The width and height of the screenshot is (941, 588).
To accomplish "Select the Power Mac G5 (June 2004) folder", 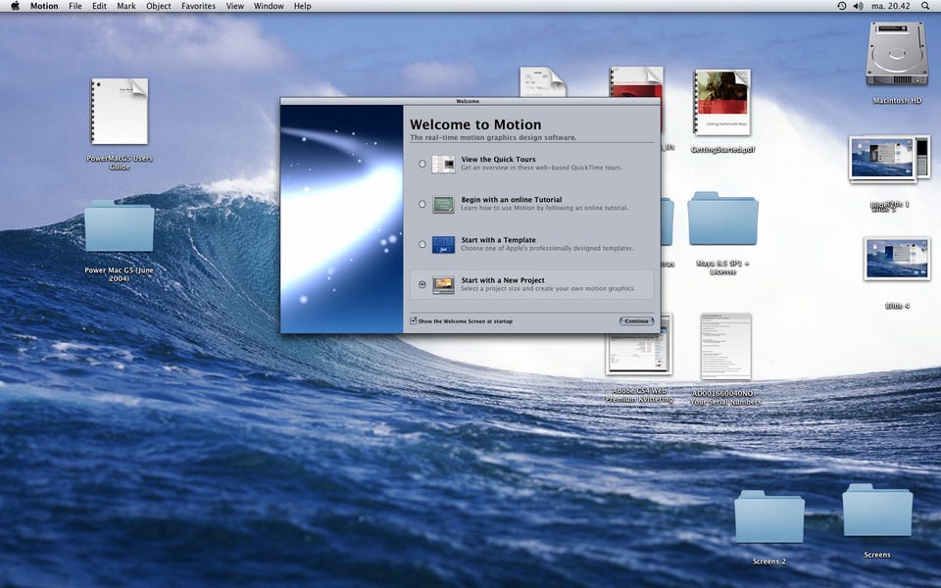I will click(120, 226).
